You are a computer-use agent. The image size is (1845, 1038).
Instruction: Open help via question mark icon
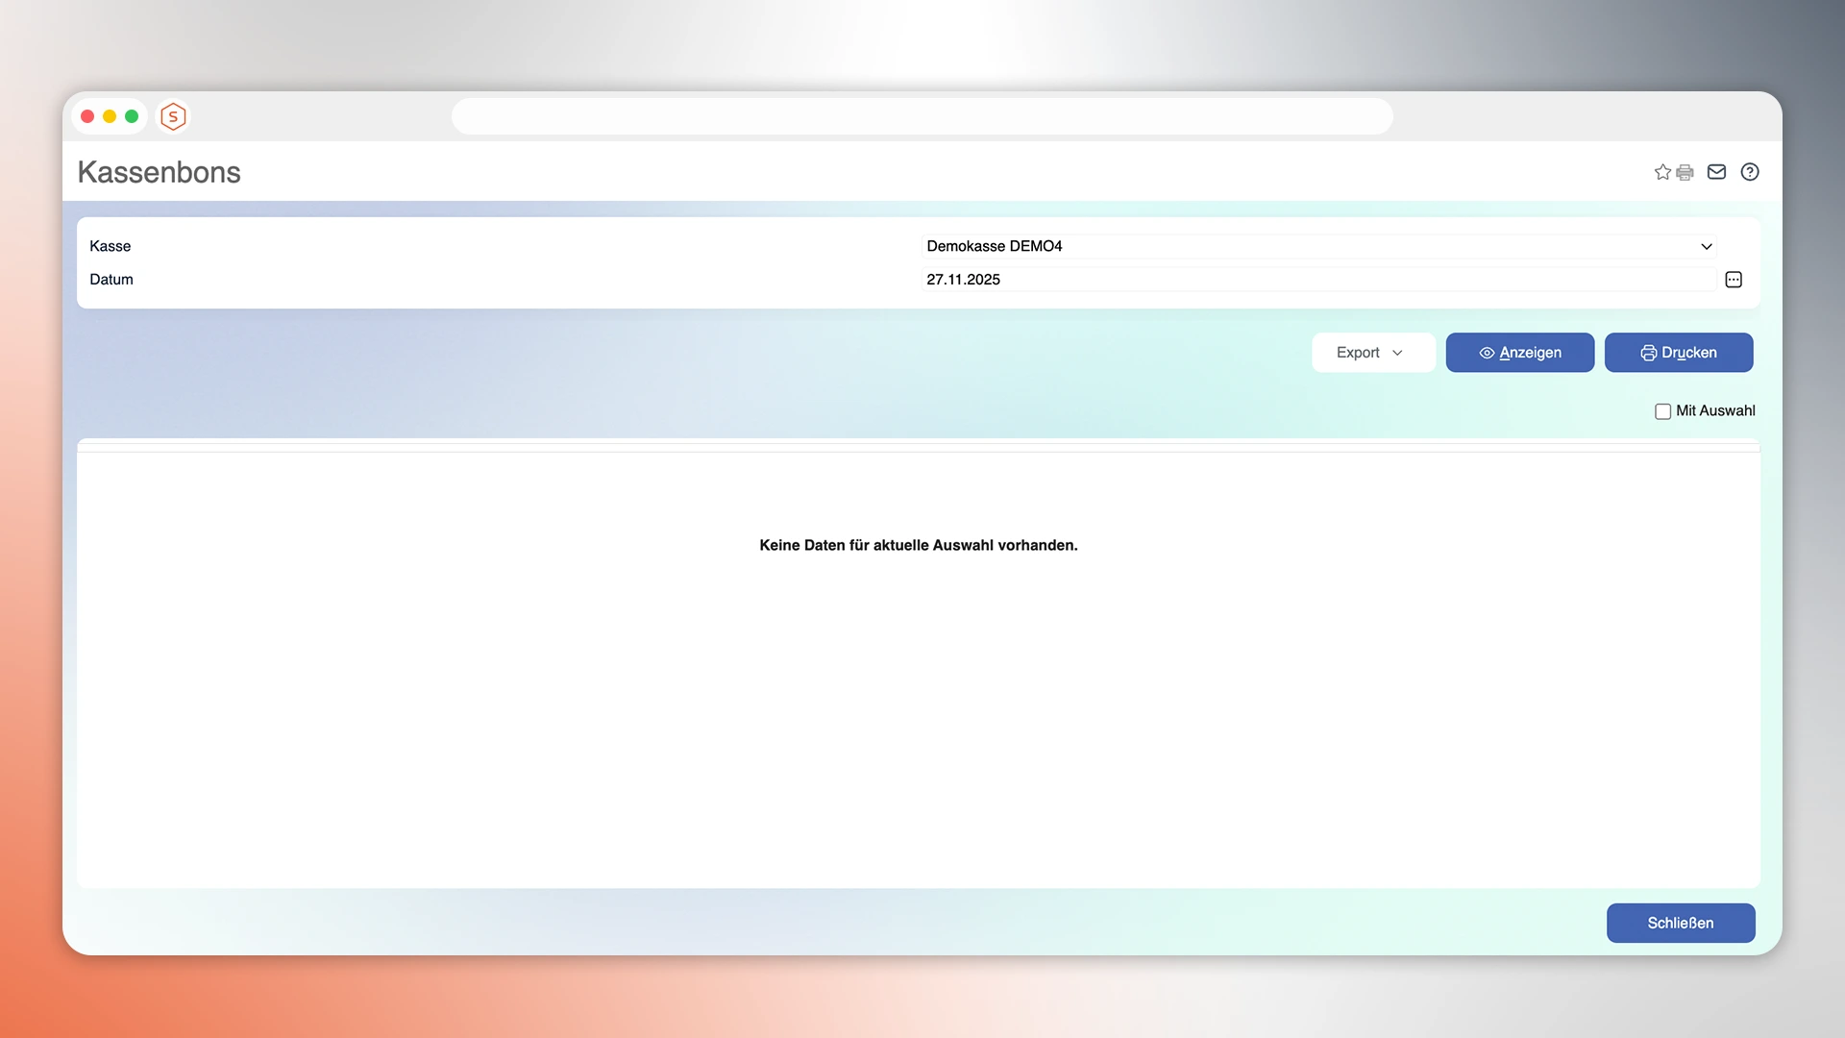(1750, 172)
